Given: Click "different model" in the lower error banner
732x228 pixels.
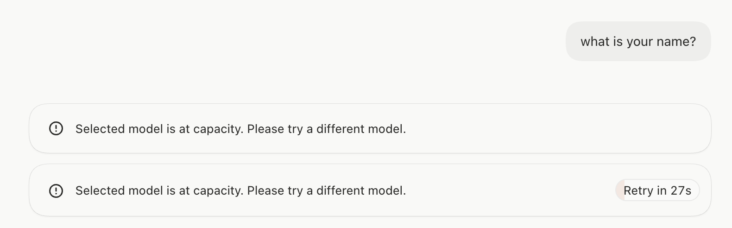Looking at the screenshot, I should (x=361, y=190).
